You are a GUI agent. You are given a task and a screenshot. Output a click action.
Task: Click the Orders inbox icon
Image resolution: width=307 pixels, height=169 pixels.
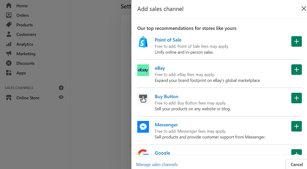tap(8, 15)
